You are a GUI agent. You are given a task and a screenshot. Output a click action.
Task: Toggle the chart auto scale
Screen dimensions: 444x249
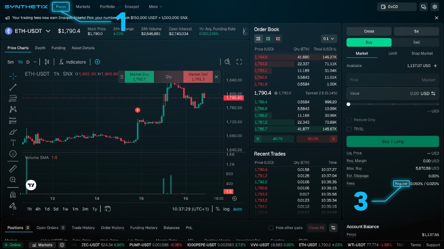pyautogui.click(x=238, y=209)
